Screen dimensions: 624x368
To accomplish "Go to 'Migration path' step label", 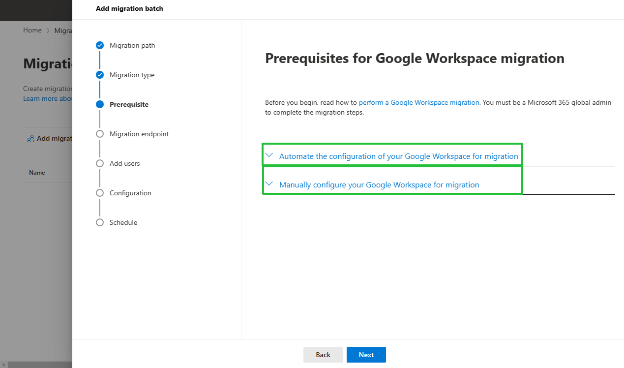I will click(x=132, y=45).
